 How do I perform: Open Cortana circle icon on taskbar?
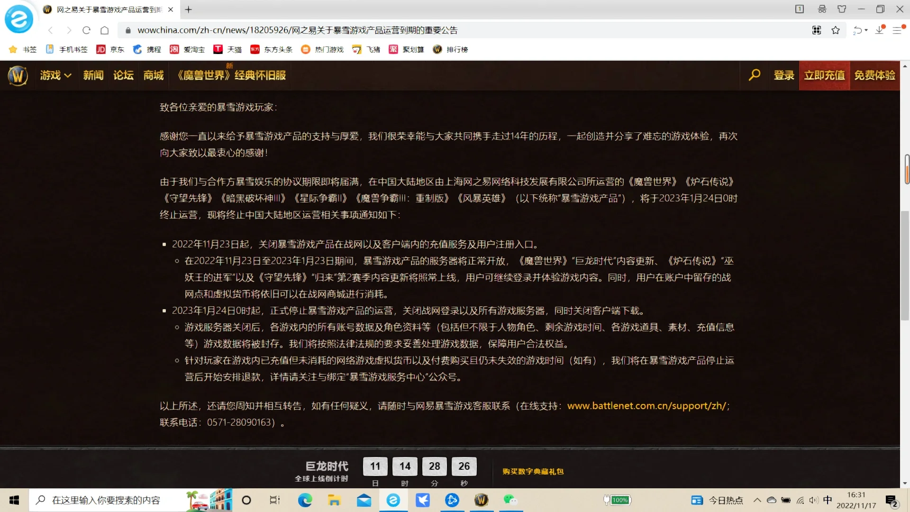pyautogui.click(x=246, y=500)
